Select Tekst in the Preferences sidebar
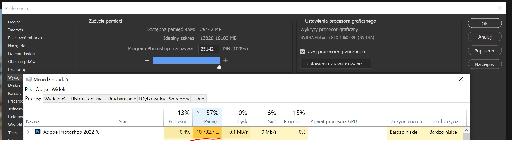Image resolution: width=512 pixels, height=141 pixels. (13, 133)
